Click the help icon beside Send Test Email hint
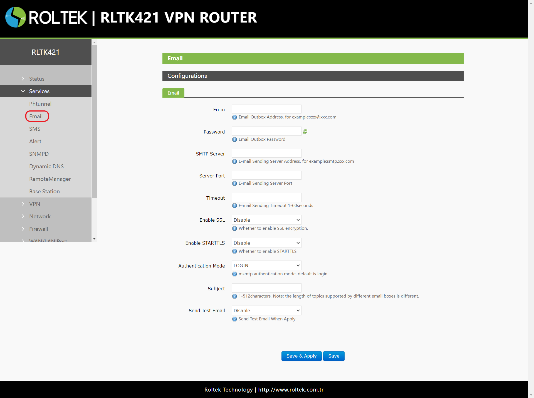534x398 pixels. click(234, 319)
